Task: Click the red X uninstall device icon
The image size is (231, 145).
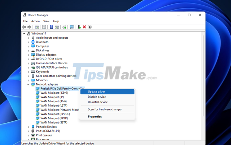Action: click(x=84, y=27)
